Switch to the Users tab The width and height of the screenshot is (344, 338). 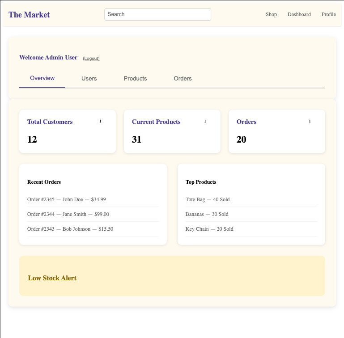tap(89, 79)
